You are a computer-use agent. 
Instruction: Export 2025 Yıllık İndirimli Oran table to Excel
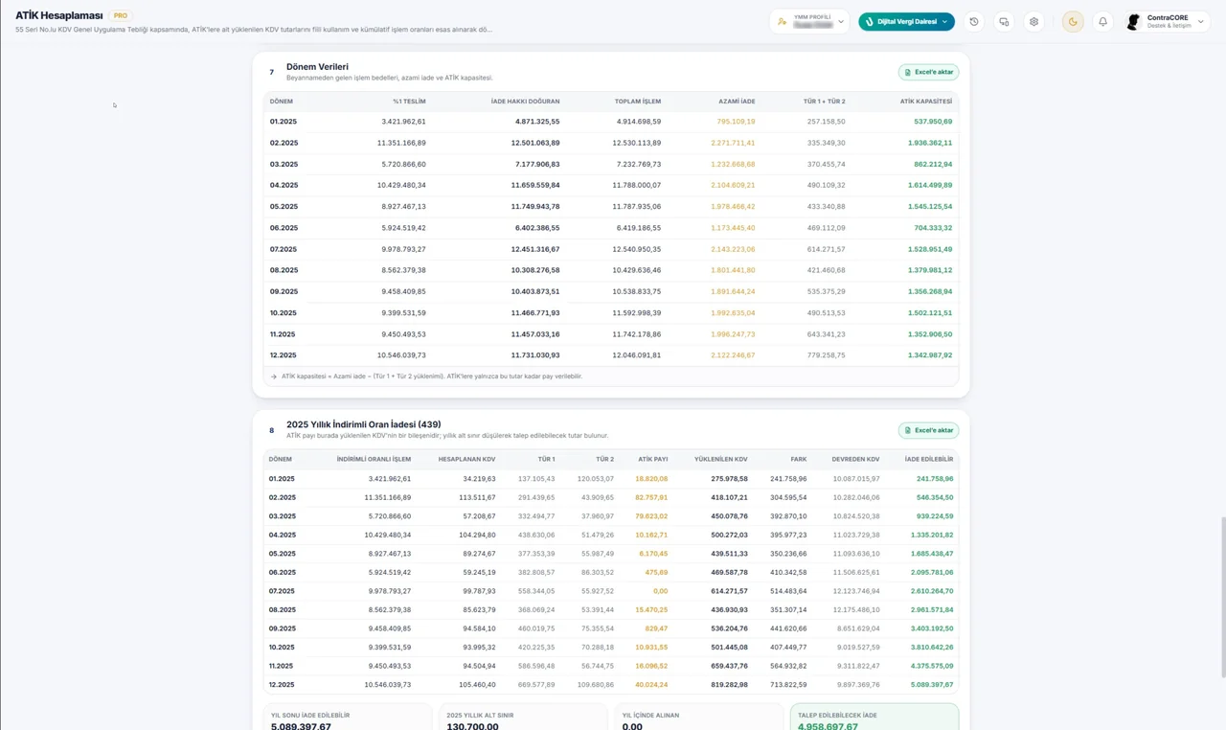coord(928,430)
